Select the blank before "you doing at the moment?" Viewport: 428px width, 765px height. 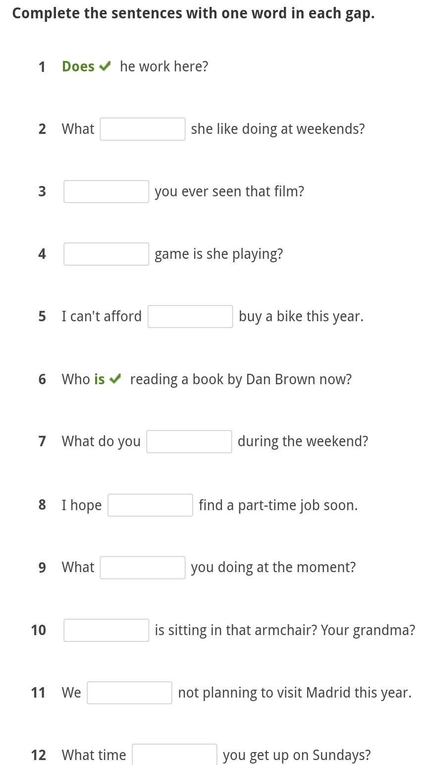click(143, 567)
